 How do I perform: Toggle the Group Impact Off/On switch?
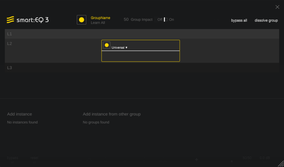pyautogui.click(x=165, y=20)
